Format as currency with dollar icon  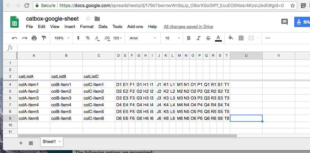click(78, 38)
